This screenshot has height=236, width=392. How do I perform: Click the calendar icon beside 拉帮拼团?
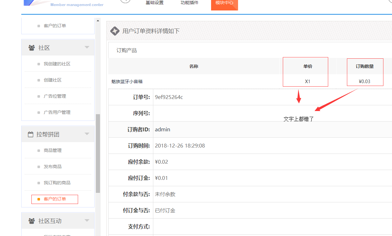pos(30,134)
